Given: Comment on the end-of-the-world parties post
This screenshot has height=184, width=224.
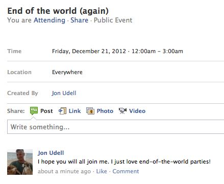Looking at the screenshot, I should click(x=126, y=171).
